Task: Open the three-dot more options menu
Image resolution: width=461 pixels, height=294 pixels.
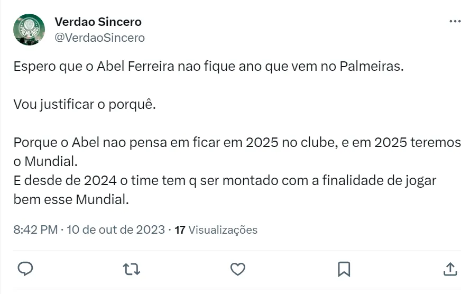Action: point(455,22)
